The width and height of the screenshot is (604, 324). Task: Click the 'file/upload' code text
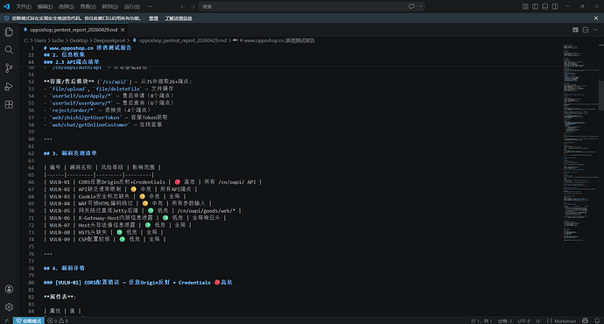point(68,88)
